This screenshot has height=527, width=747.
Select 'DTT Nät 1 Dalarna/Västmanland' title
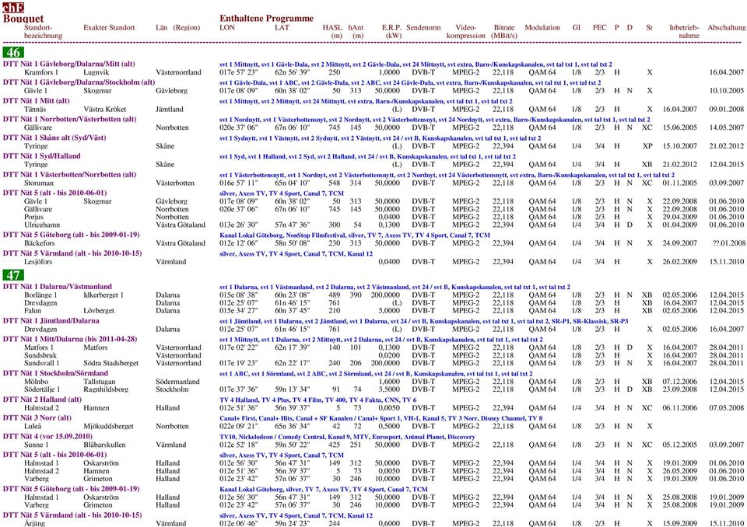[57, 287]
